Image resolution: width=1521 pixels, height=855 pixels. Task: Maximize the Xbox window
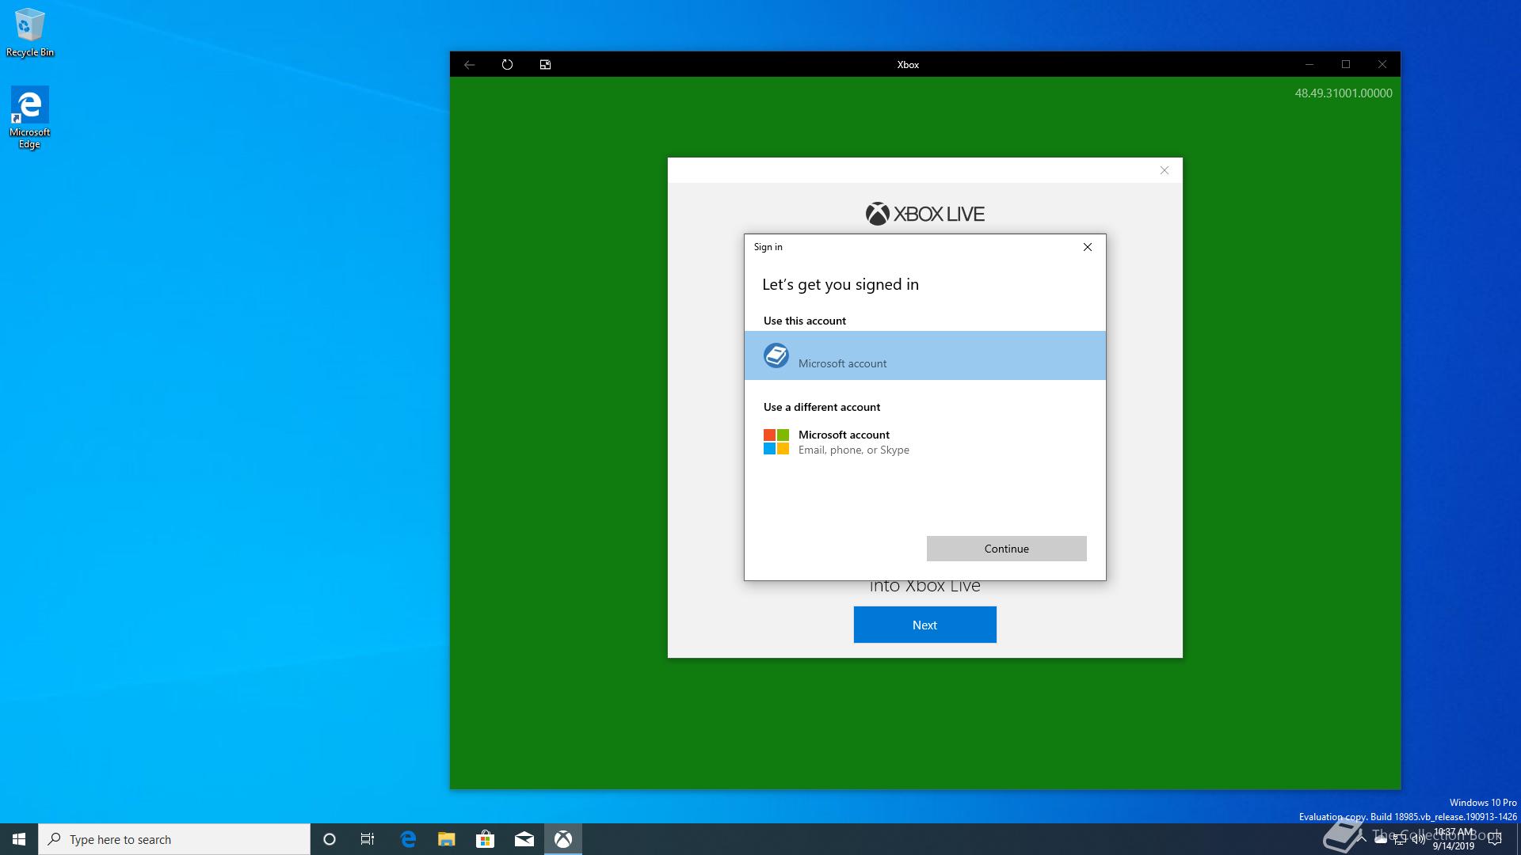(x=1345, y=65)
